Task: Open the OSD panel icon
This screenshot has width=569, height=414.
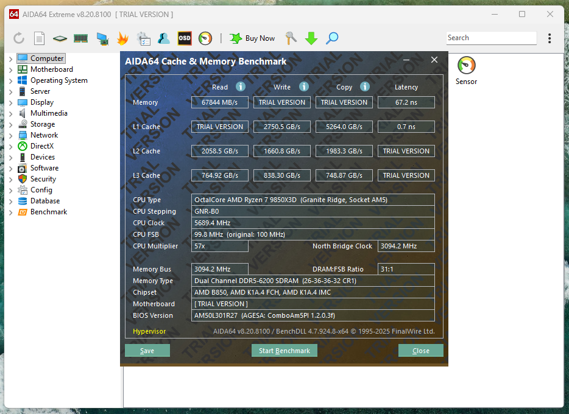Action: click(x=185, y=38)
